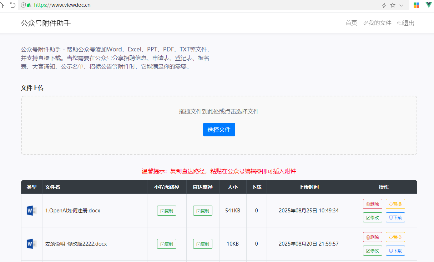The height and width of the screenshot is (262, 434).
Task: Click the 文件上传 heading
Action: tap(32, 88)
